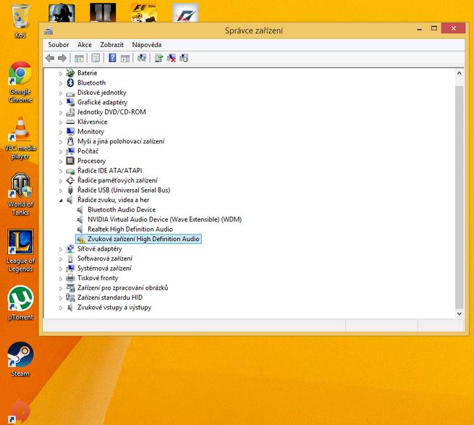The image size is (474, 425).
Task: Click the Google Chrome desktop shortcut
Action: pyautogui.click(x=20, y=82)
